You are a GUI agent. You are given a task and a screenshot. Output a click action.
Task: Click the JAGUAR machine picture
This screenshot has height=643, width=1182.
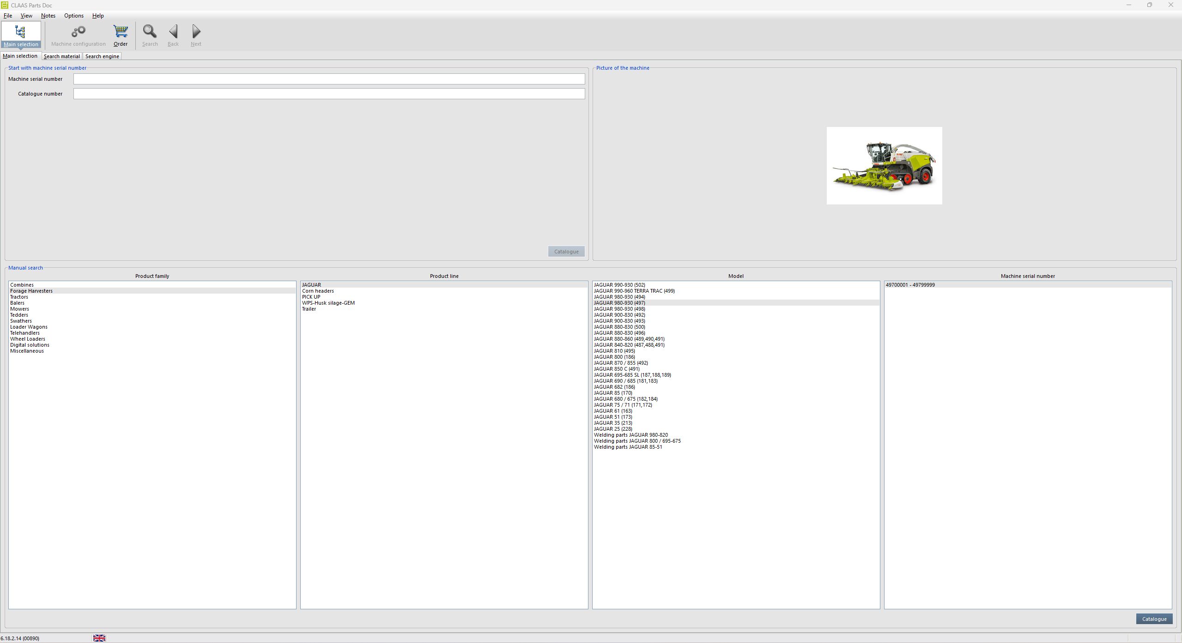pyautogui.click(x=884, y=165)
